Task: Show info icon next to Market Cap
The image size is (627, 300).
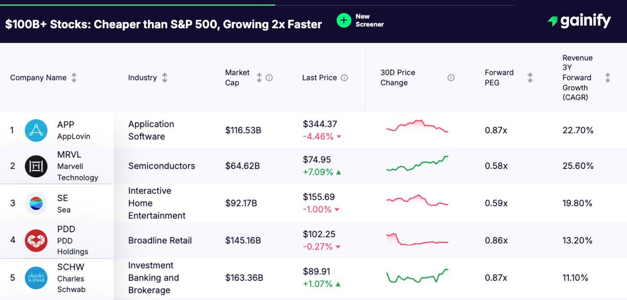Action: click(269, 78)
